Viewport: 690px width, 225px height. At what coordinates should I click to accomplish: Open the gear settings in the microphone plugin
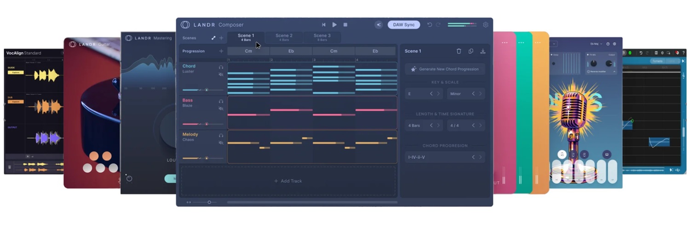point(615,44)
